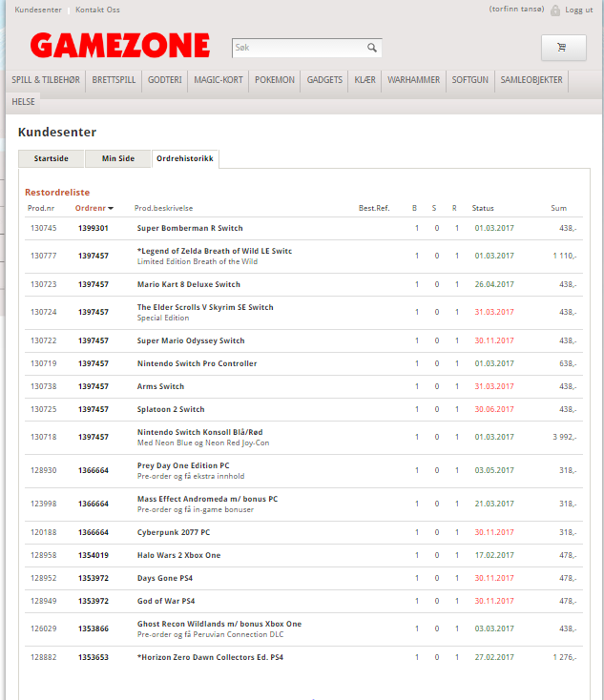Viewport: 604px width, 700px height.
Task: Open Mario Kart 8 Deluxe Switch
Action: coord(189,284)
